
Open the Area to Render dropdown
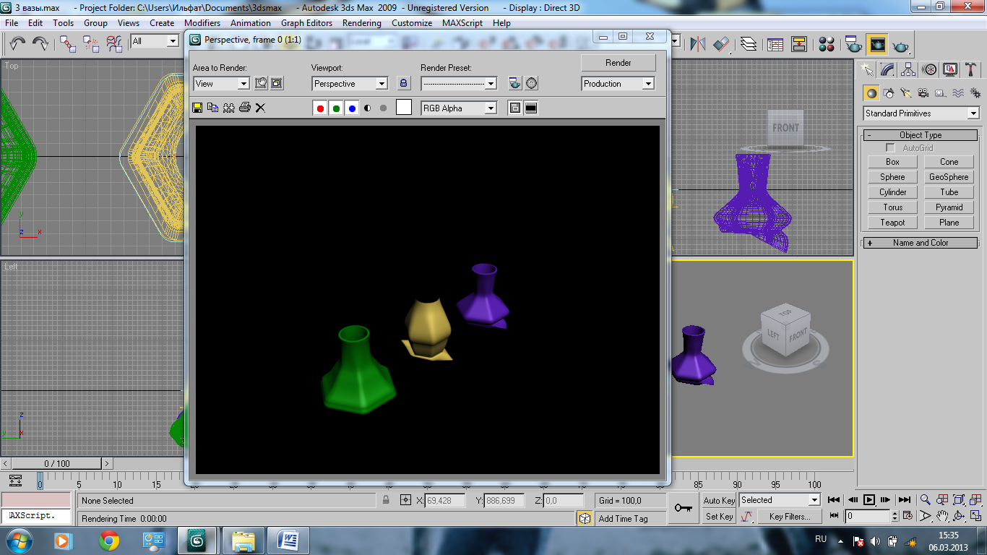tap(222, 84)
